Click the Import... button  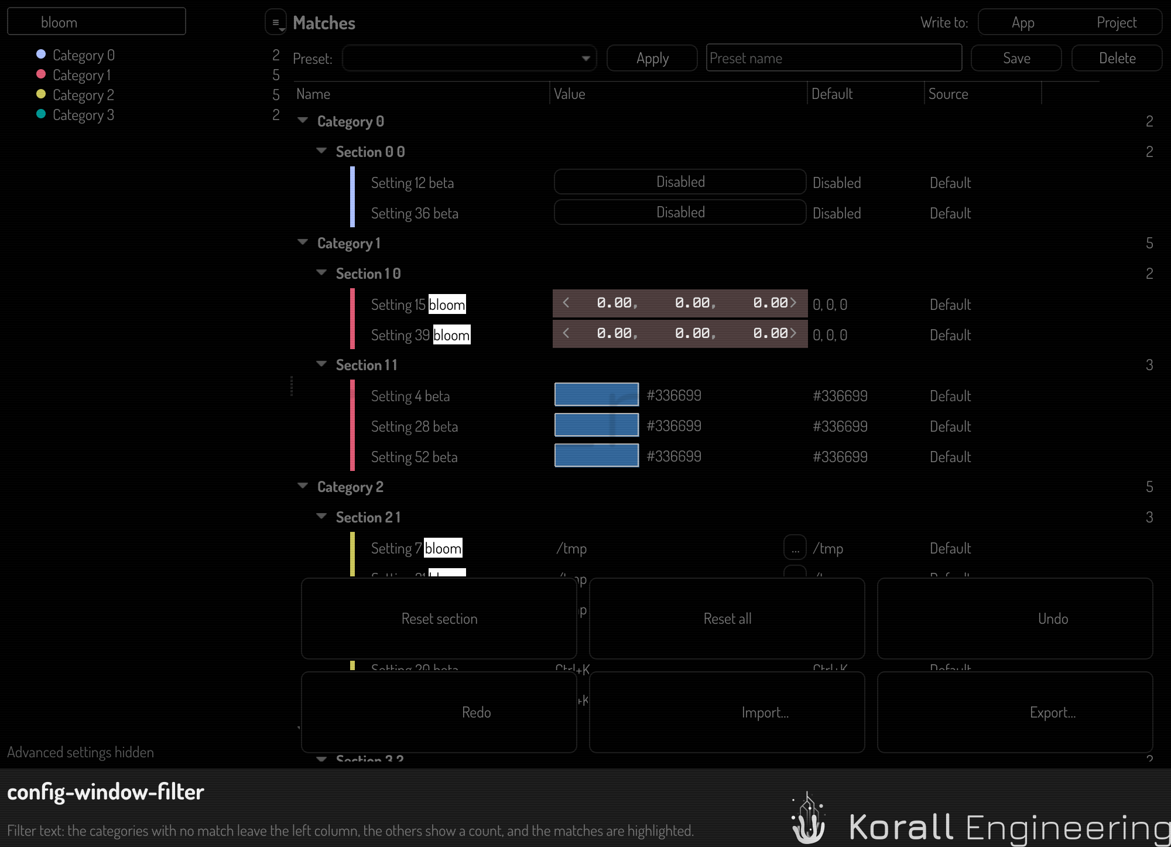tap(727, 712)
